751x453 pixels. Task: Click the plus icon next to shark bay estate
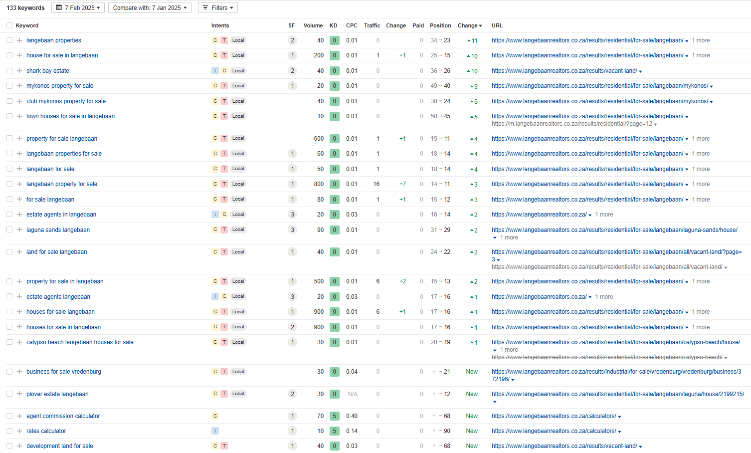click(19, 71)
